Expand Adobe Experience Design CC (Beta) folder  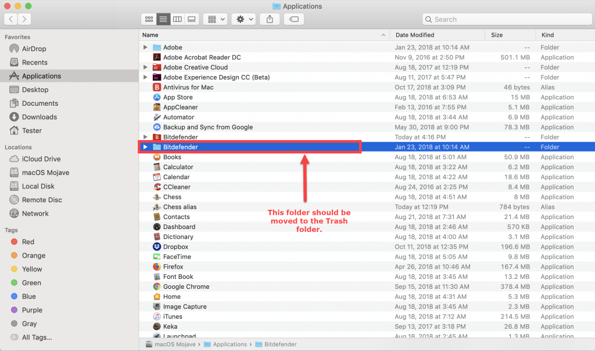[145, 77]
